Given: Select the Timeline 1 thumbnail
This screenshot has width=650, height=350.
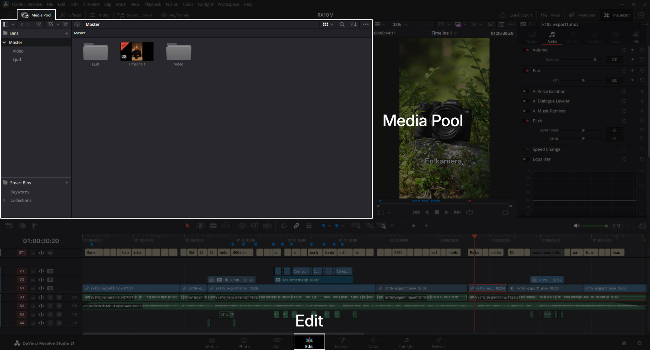Looking at the screenshot, I should click(x=137, y=52).
